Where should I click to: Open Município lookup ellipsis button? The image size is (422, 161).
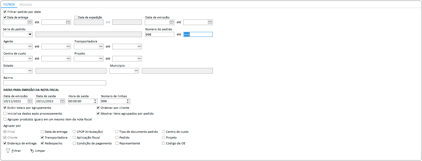coord(136,71)
